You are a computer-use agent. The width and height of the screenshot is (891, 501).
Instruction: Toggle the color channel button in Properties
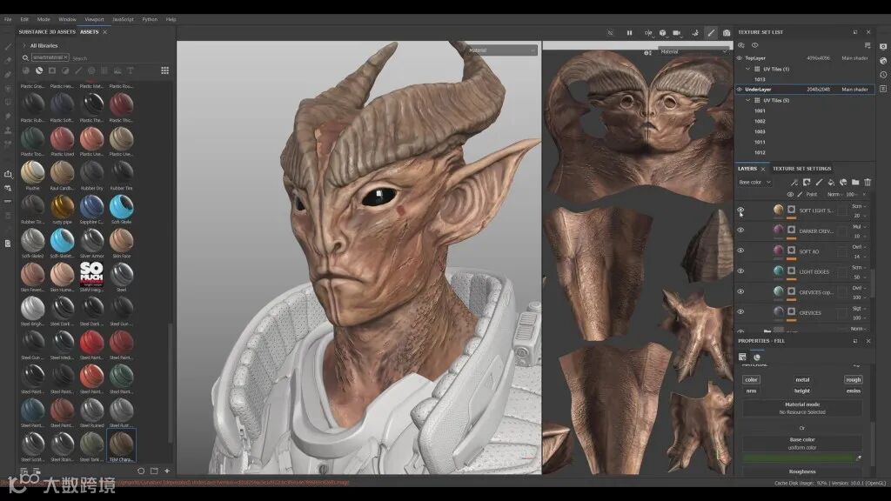tap(751, 379)
